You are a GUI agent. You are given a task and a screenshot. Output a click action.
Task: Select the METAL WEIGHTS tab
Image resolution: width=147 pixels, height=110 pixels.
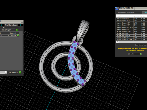coord(126,8)
